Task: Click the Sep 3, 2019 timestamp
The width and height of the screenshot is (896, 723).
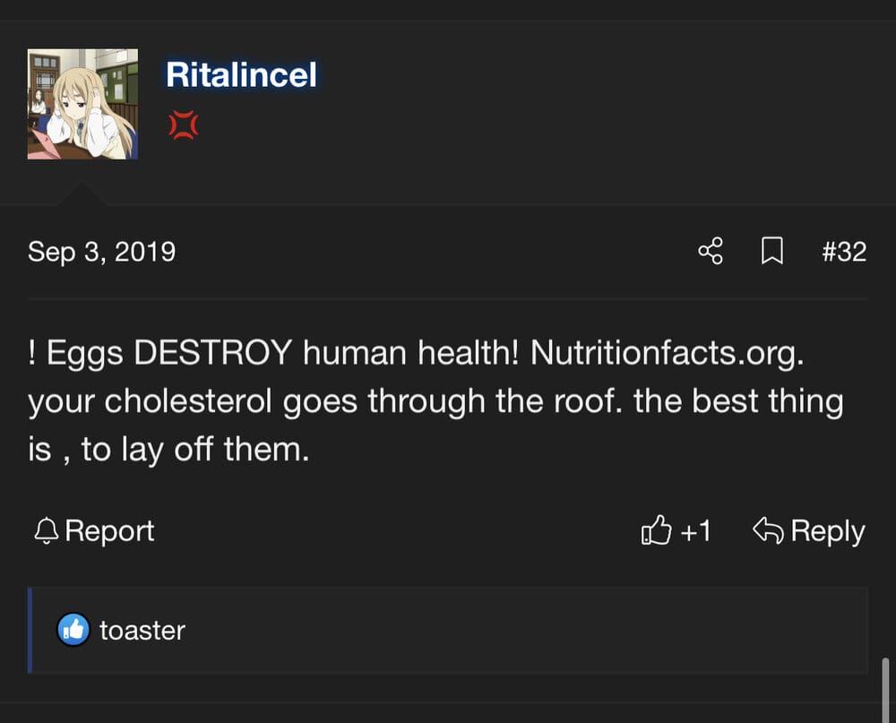Action: [102, 252]
